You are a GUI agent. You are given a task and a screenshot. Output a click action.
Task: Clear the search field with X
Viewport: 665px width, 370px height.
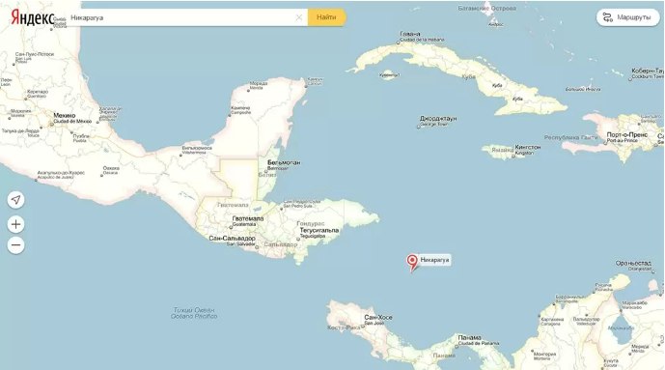pos(299,17)
